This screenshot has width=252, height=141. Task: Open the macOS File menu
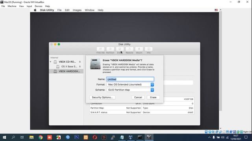click(59, 10)
